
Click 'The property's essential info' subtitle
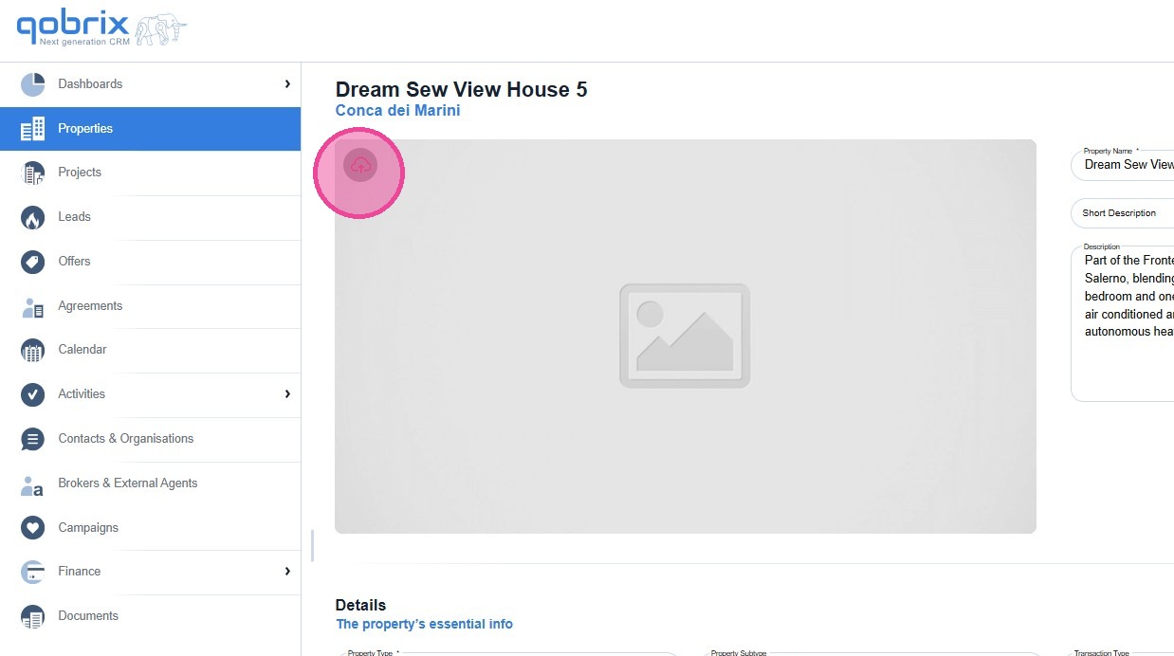click(x=425, y=624)
